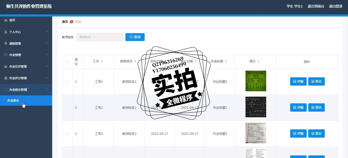Click 提交 for the 作业标题3 row
The height and width of the screenshot is (158, 348).
coord(317,134)
